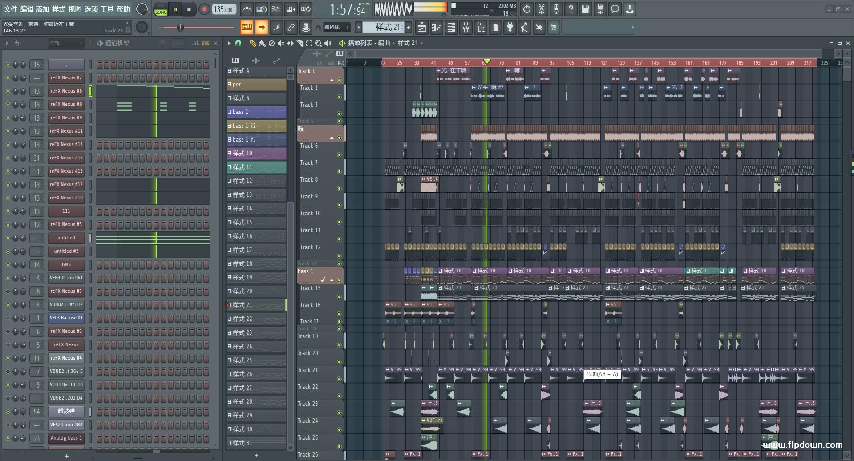Expand the playlist options arrow by the magnet
Screen dimensions: 854x461
tap(229, 43)
